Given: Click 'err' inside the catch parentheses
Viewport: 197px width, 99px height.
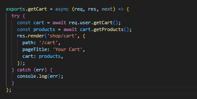Looking at the screenshot, I should point(40,70).
